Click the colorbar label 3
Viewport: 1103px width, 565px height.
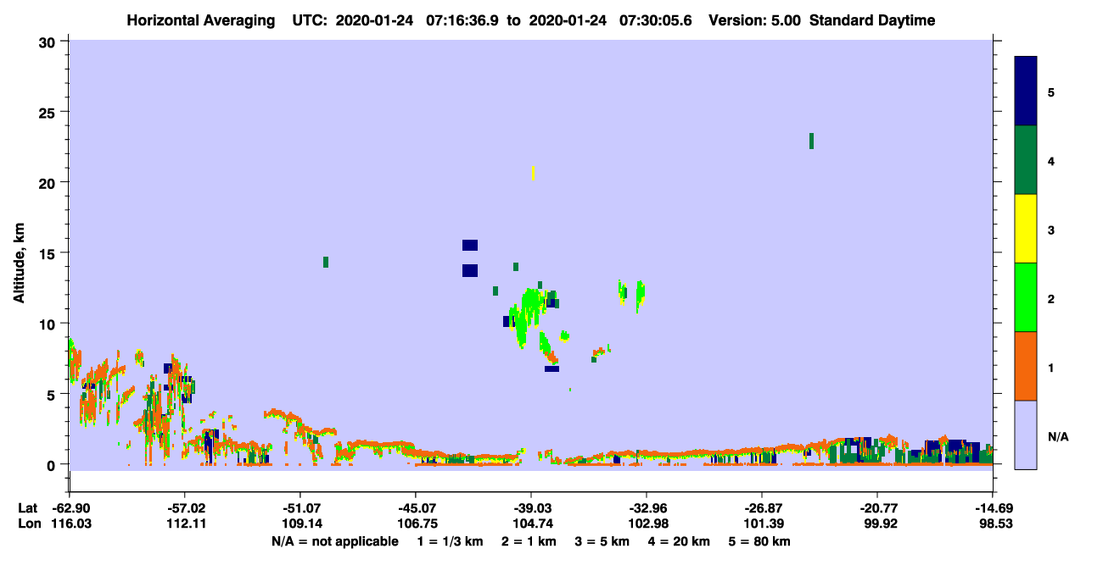tap(1051, 230)
